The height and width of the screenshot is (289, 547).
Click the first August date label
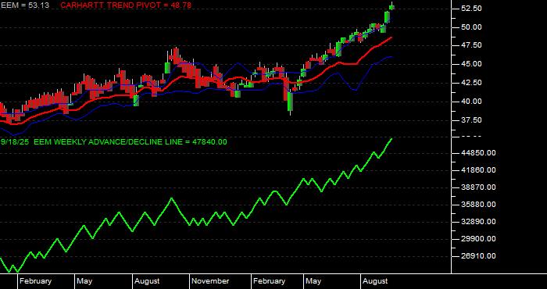[147, 281]
